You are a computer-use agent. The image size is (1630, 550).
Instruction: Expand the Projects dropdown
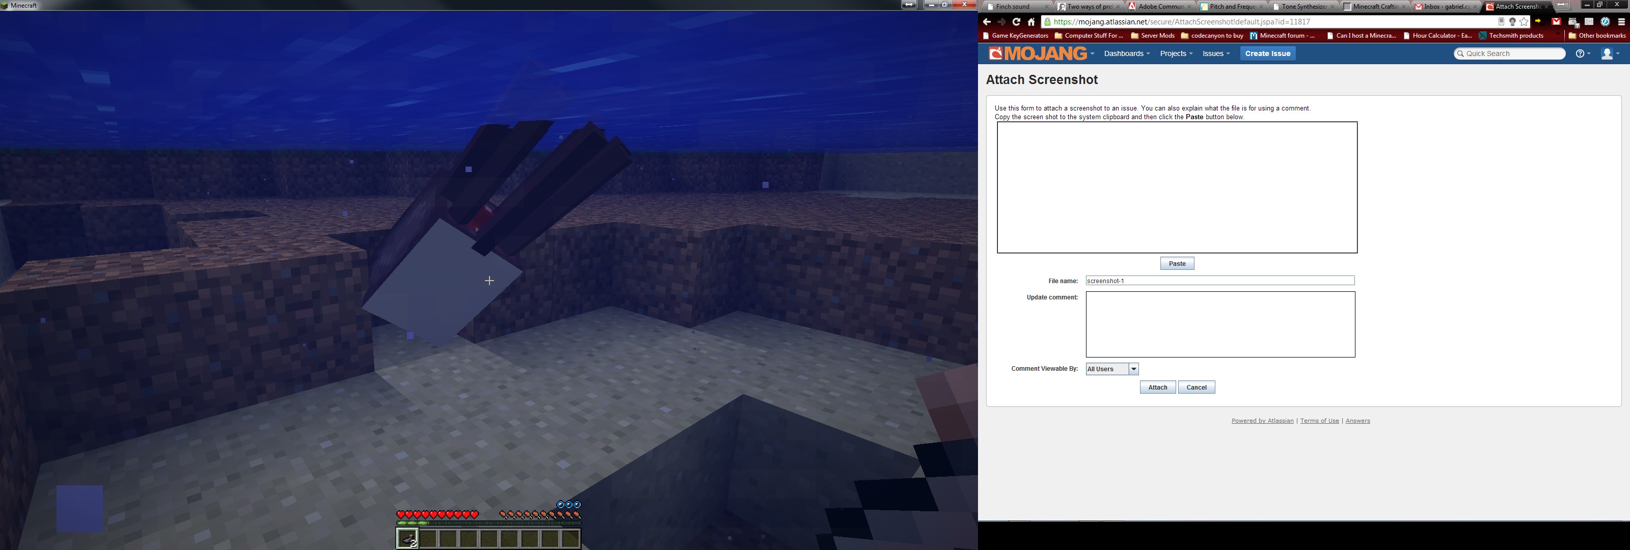[1176, 54]
